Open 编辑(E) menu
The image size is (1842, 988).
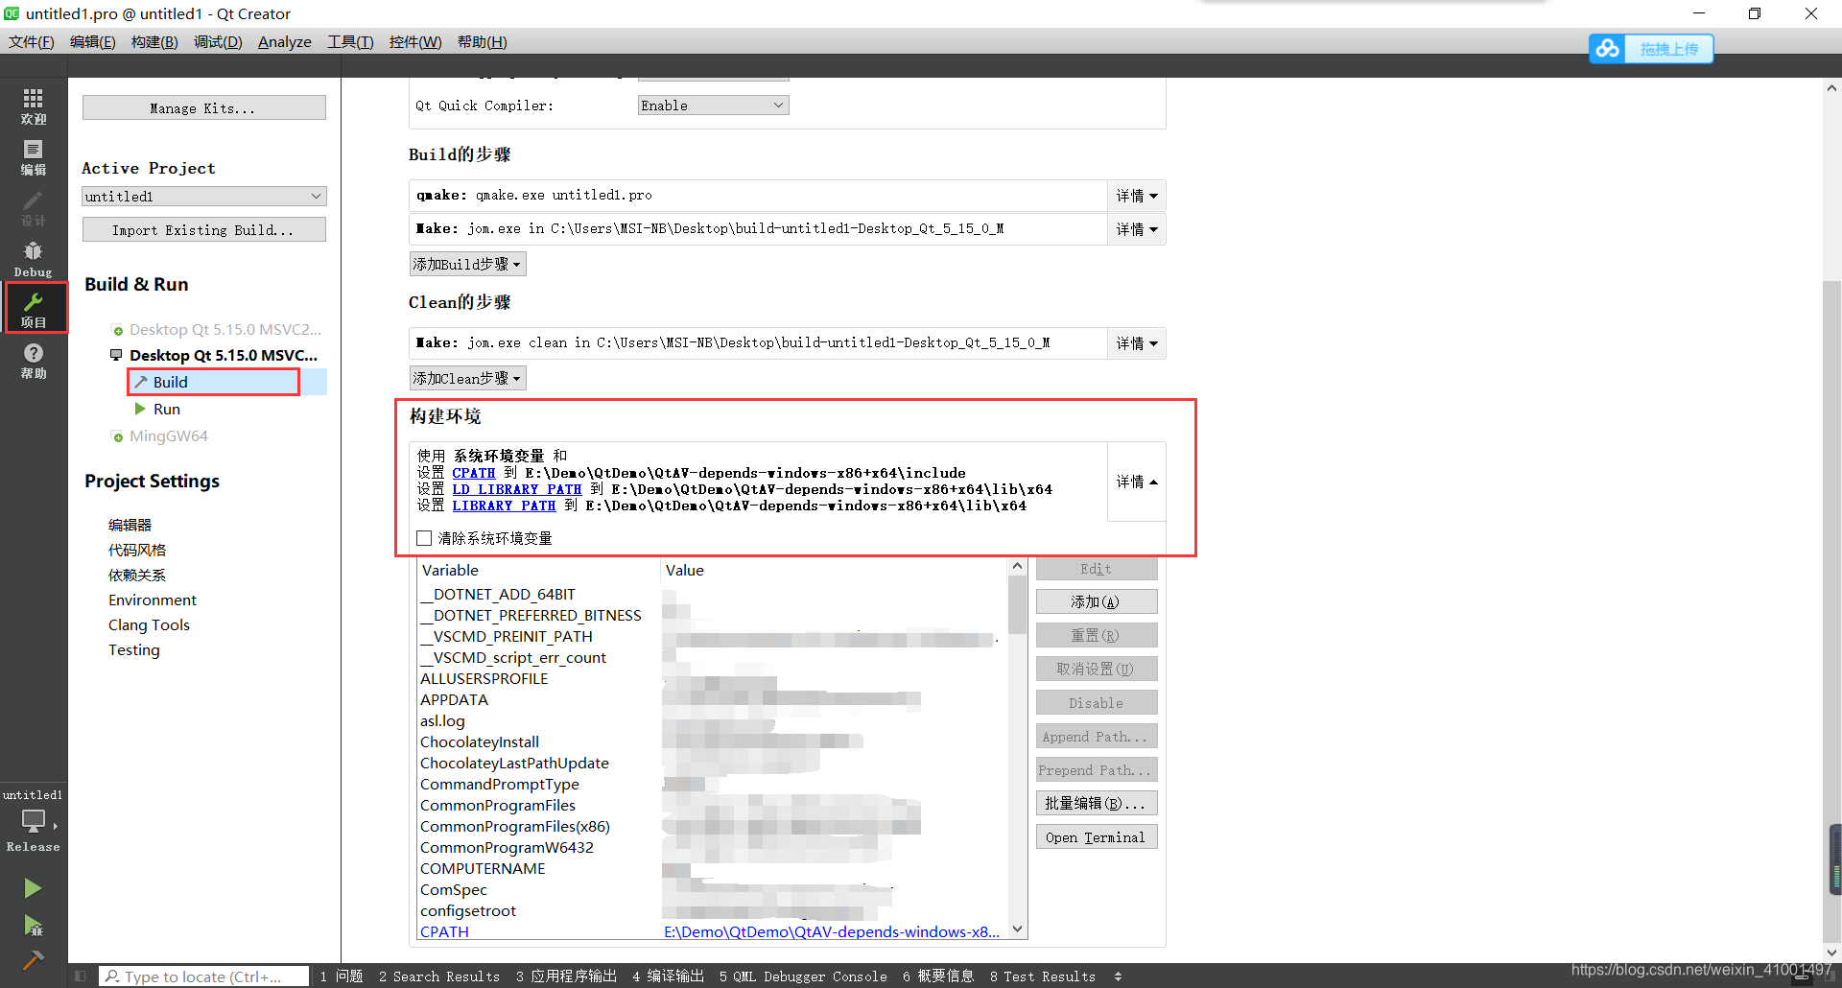[92, 42]
